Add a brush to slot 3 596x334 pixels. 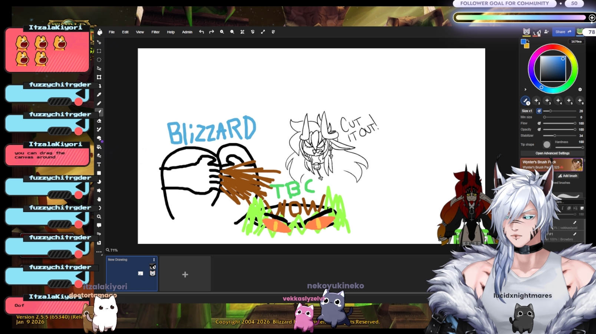[x=547, y=100]
